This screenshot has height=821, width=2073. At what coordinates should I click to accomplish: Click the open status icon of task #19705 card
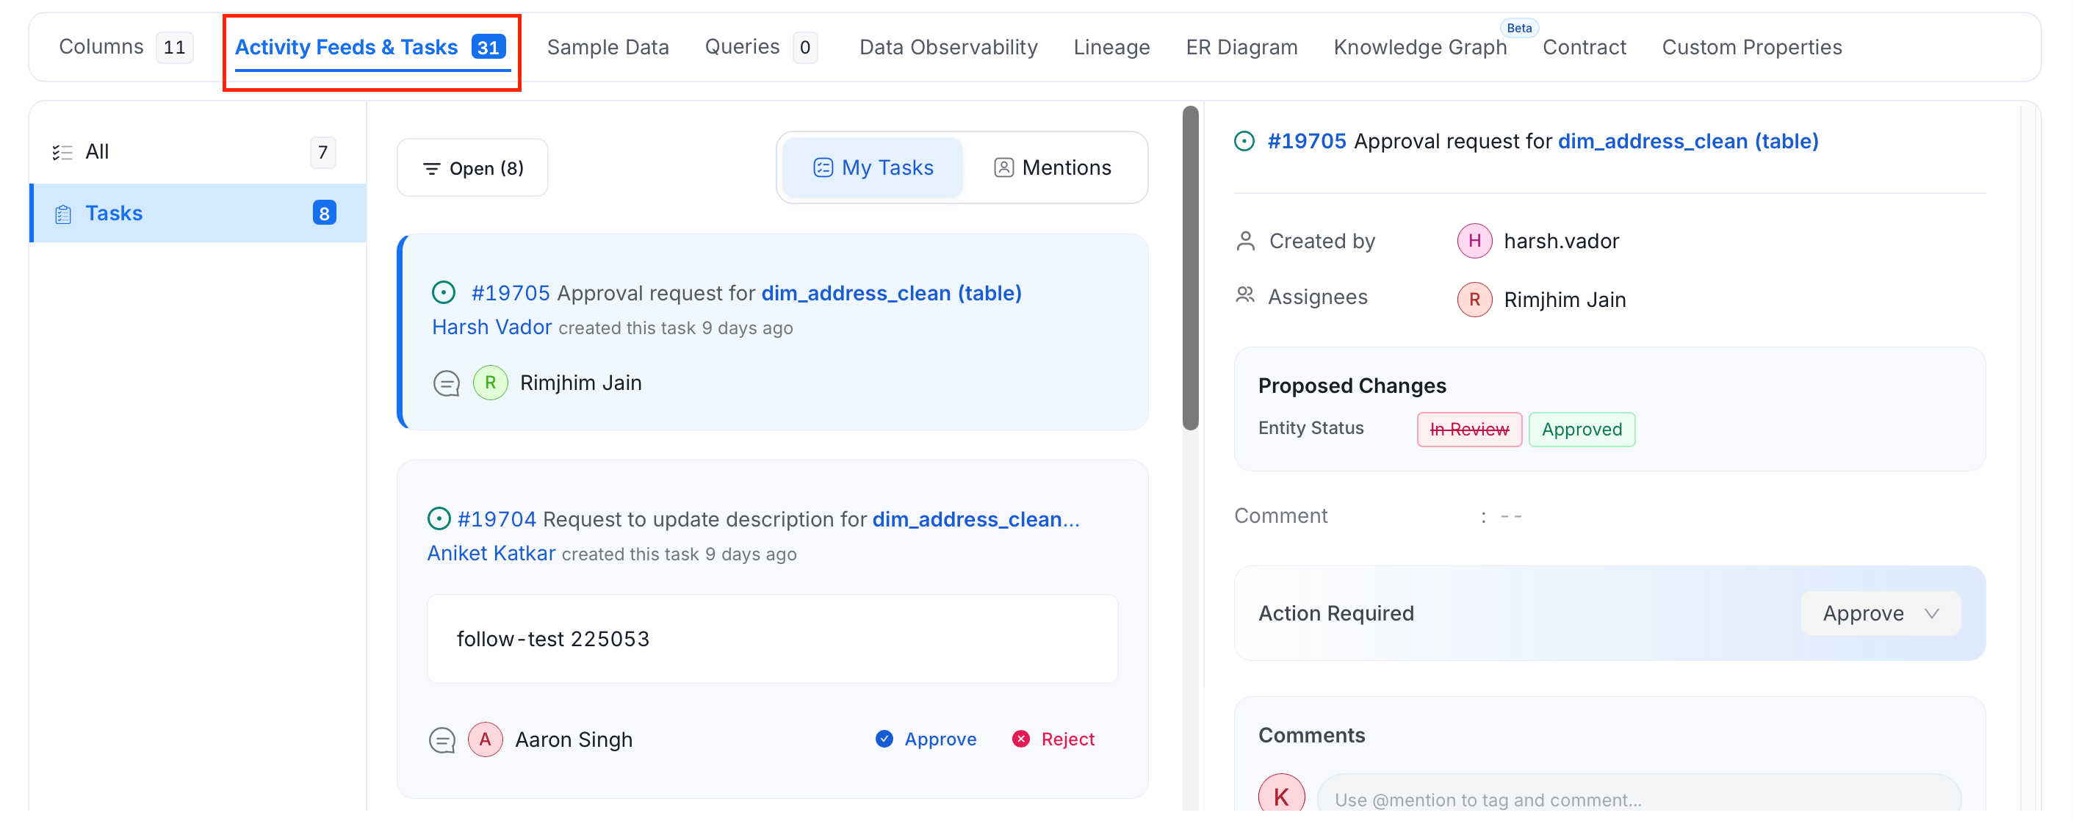pos(444,293)
